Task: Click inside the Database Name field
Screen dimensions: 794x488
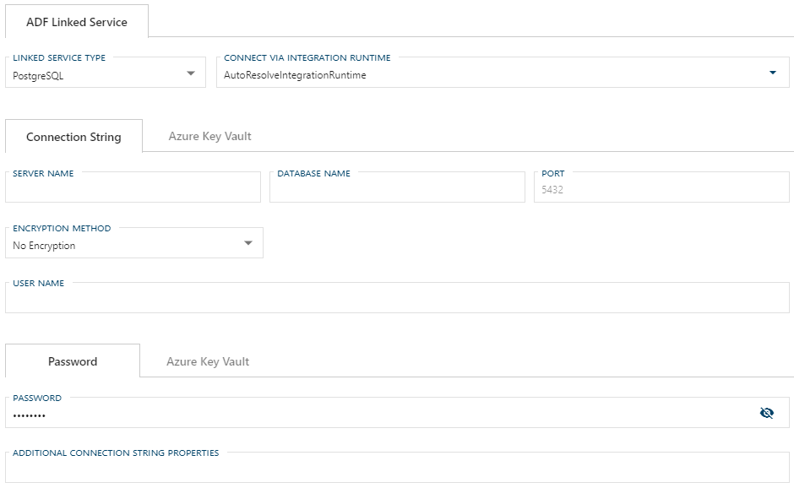Action: [397, 186]
